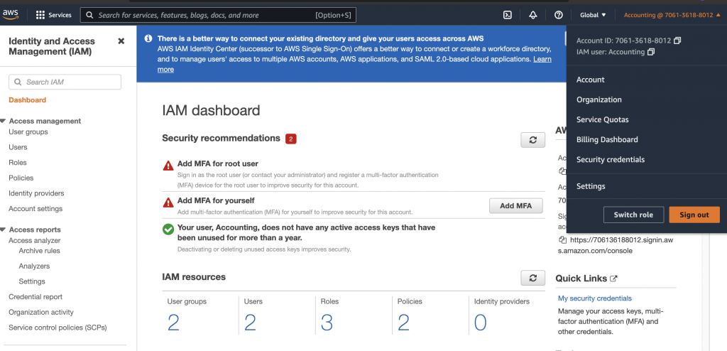Click the AWS logo home icon
This screenshot has height=351, width=727.
10,14
